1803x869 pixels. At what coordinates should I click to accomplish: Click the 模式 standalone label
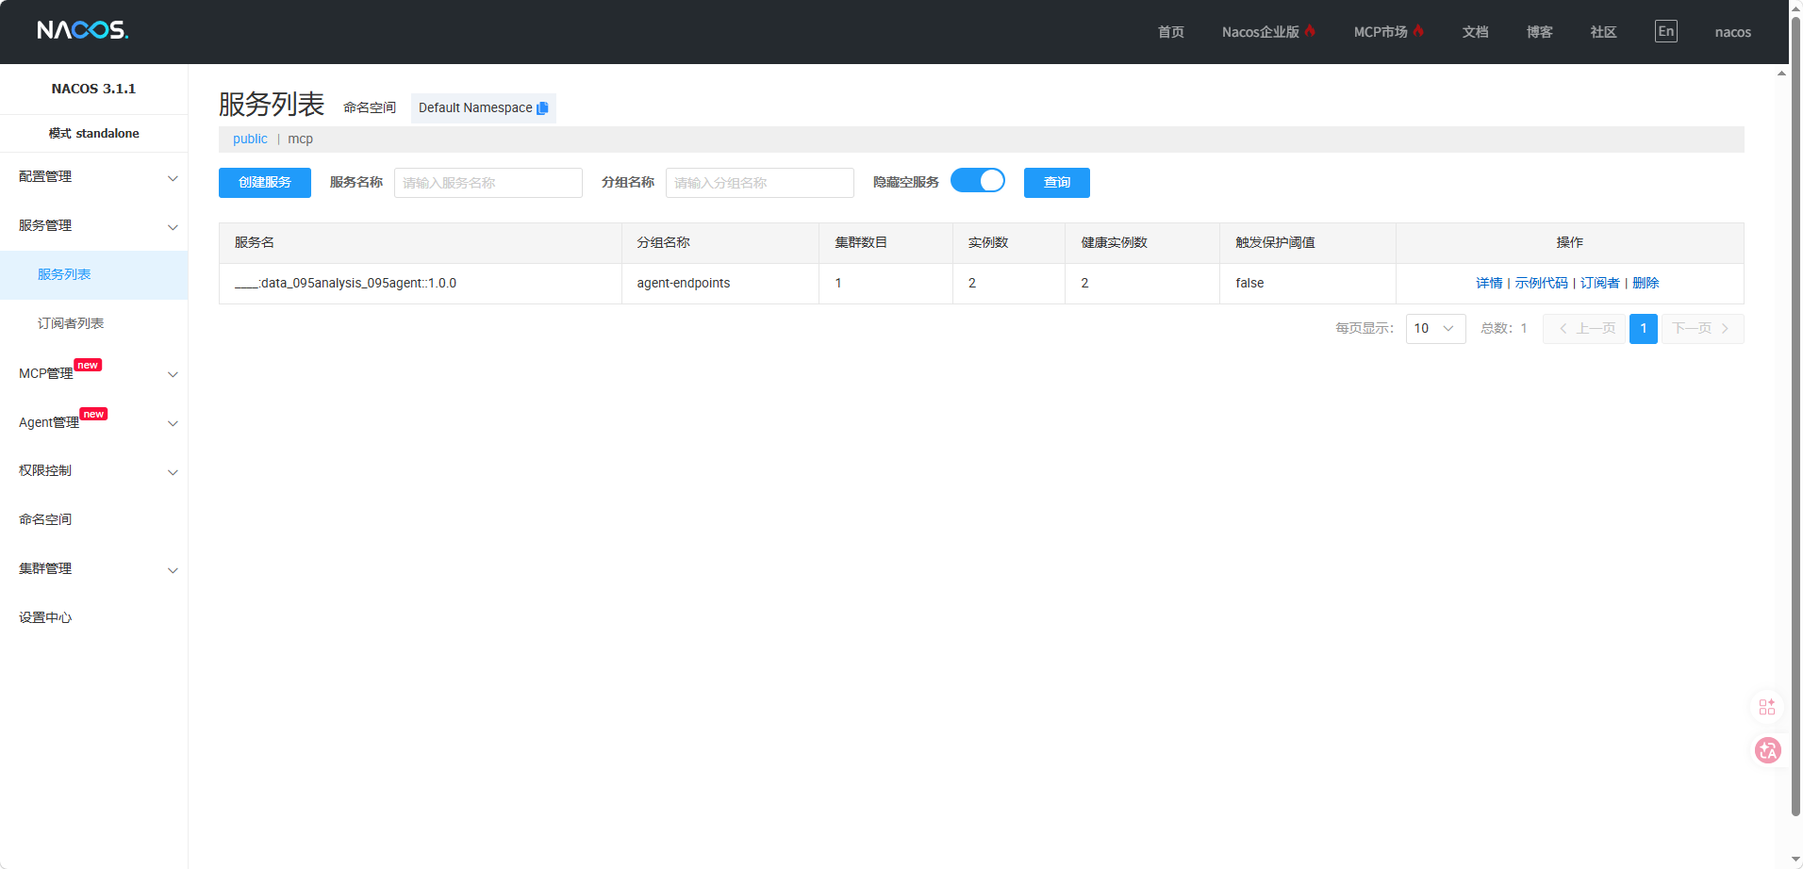point(93,133)
